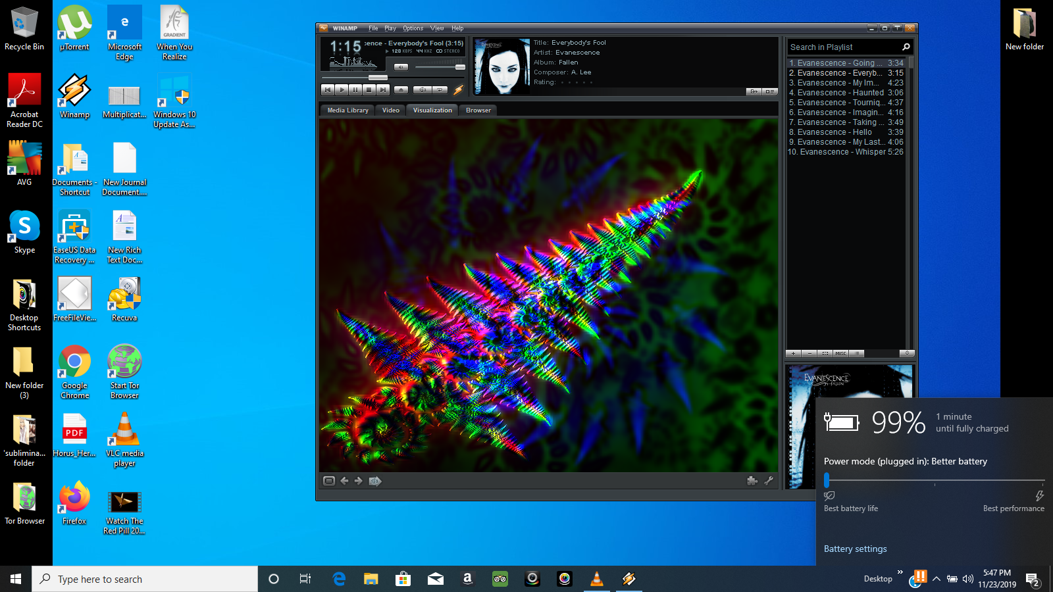
Task: Click the song Rating dots
Action: [x=577, y=82]
